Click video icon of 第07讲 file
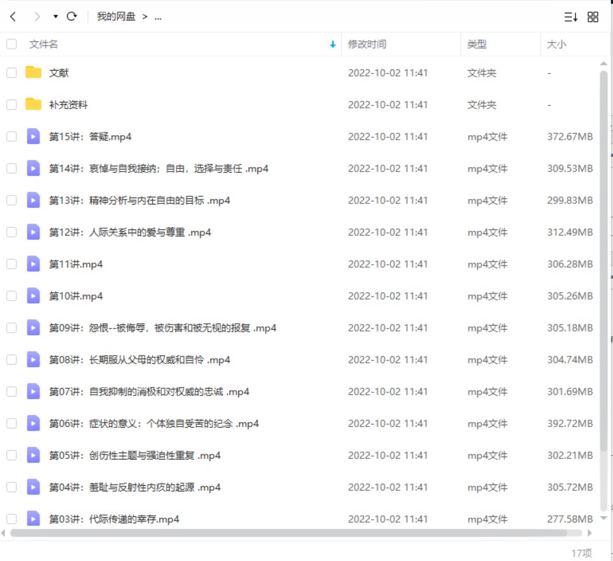This screenshot has width=613, height=561. [x=33, y=391]
